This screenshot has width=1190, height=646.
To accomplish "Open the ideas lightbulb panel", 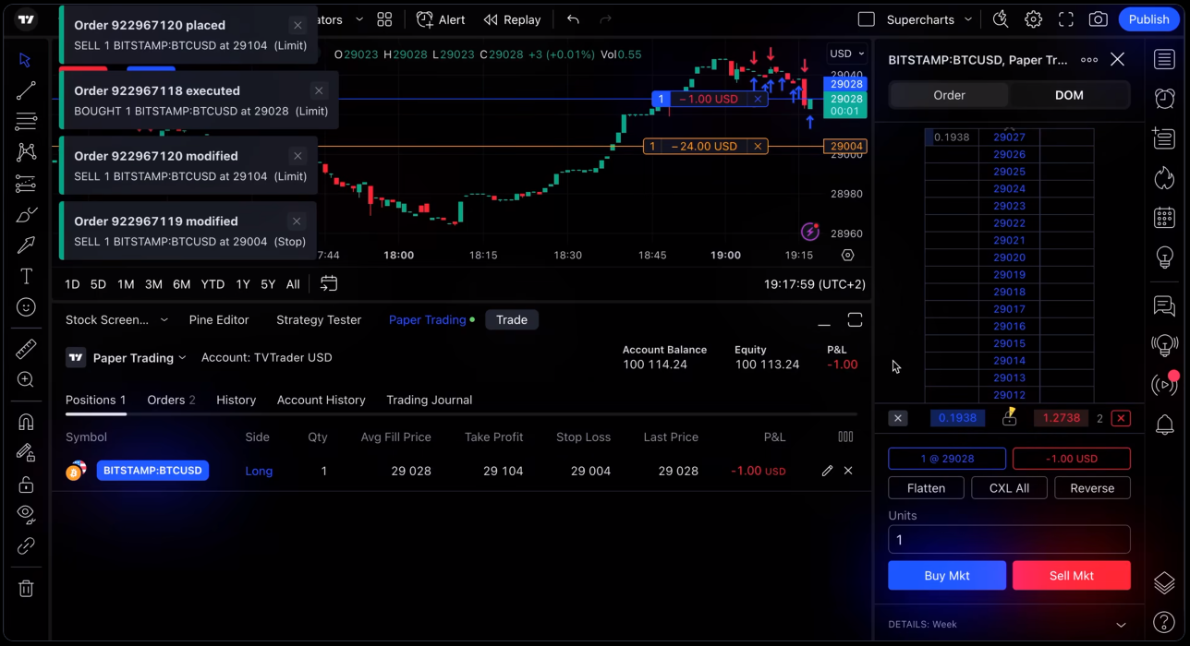I will point(1164,257).
